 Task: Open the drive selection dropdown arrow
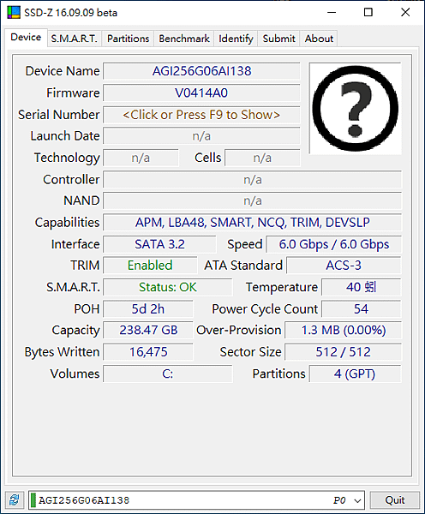point(357,500)
